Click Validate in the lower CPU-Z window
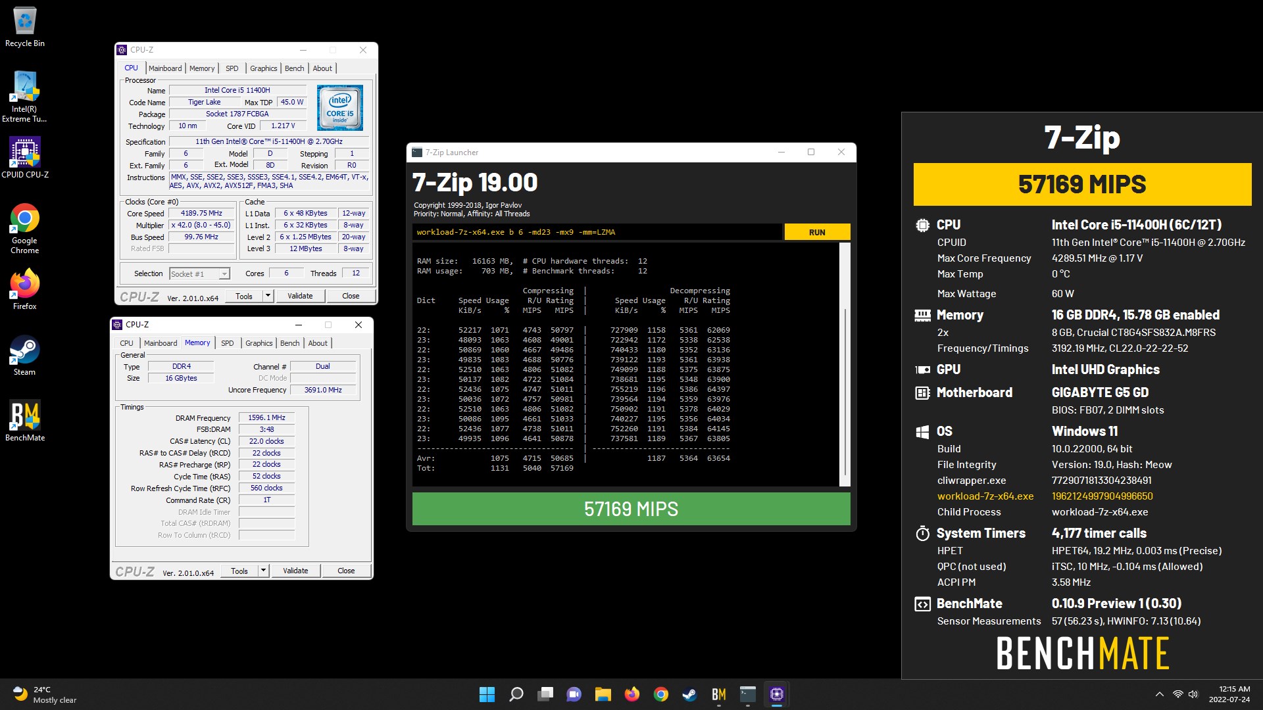Viewport: 1263px width, 710px height. (x=295, y=571)
